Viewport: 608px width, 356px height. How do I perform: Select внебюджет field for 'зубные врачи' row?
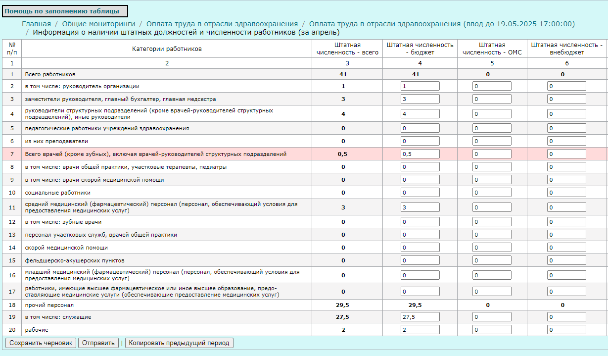pyautogui.click(x=566, y=222)
